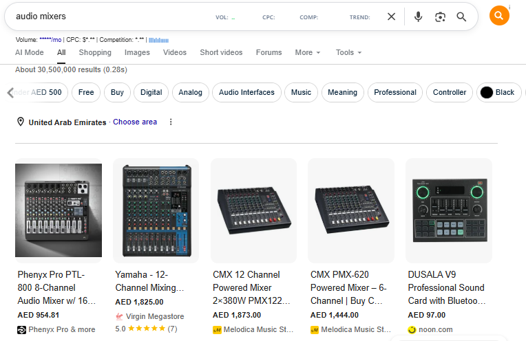Click the search volume per month link

click(50, 40)
